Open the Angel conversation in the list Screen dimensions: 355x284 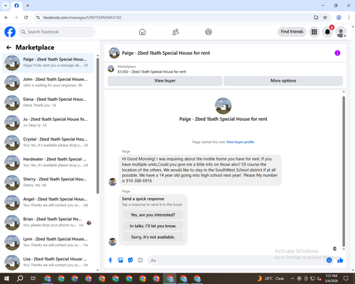pos(48,202)
